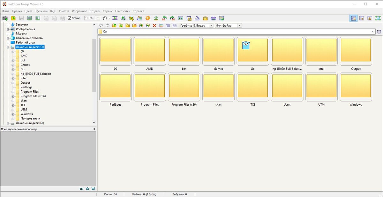Open settings via the checklist icon
Viewport: 383px width, 197px height.
pos(222,18)
